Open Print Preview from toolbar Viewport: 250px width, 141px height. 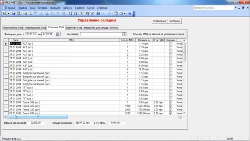[x=30, y=13]
